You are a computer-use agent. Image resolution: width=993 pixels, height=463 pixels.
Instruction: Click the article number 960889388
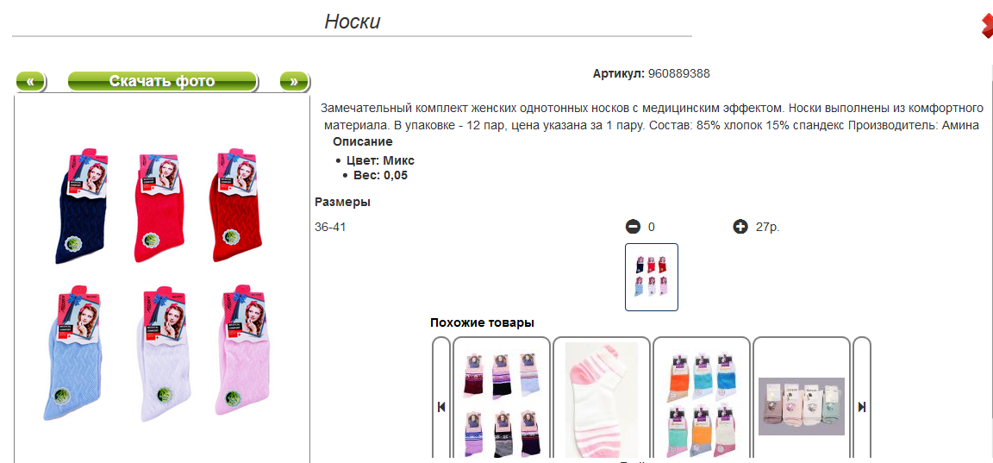coord(679,73)
